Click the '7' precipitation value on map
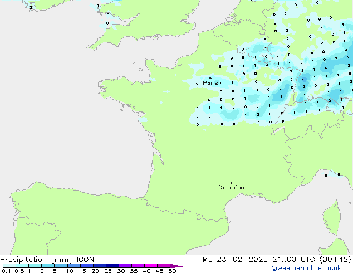Viewport: 353px width, 273px height. (x=303, y=79)
